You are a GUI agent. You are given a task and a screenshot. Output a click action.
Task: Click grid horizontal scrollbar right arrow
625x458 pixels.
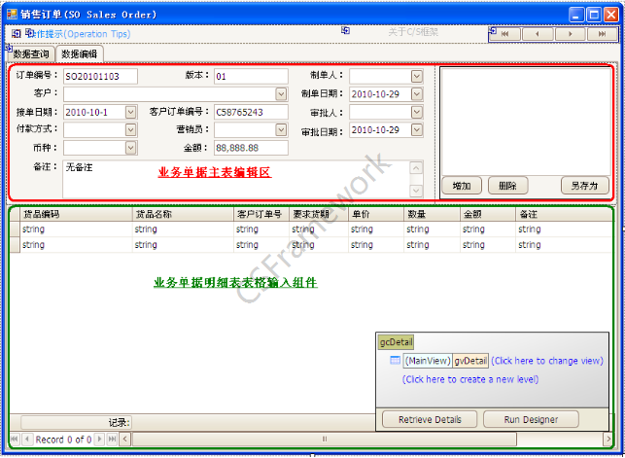[x=608, y=440]
